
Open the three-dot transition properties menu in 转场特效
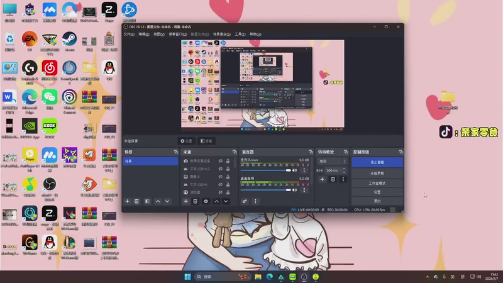pos(343,179)
